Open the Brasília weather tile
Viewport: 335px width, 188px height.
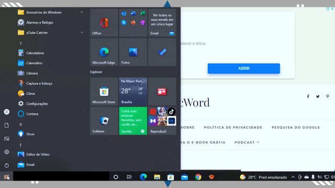pyautogui.click(x=133, y=92)
